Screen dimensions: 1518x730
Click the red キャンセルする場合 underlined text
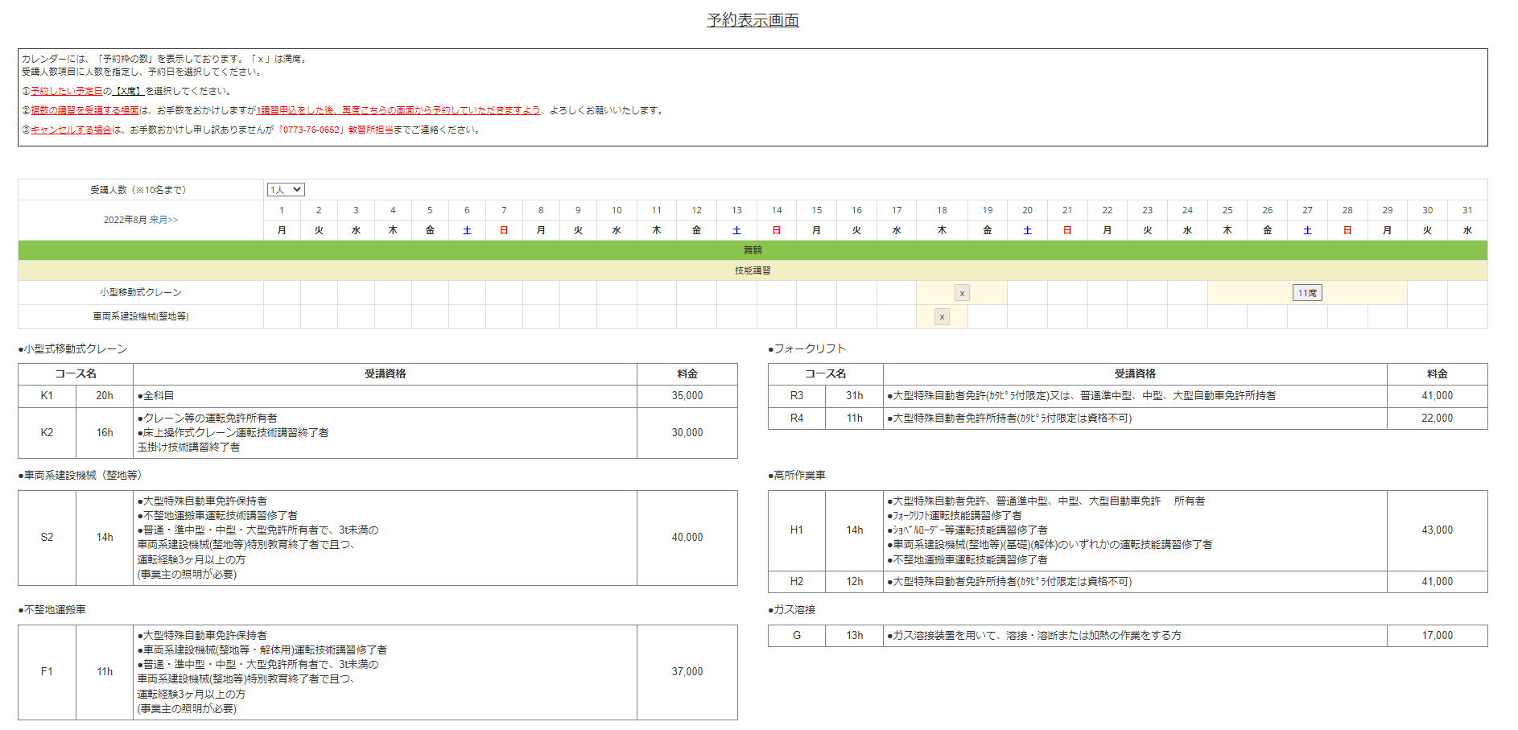[x=71, y=130]
